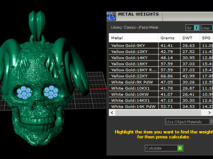
Task: Select the White Gold:9K PdW row
Action: pyautogui.click(x=161, y=82)
